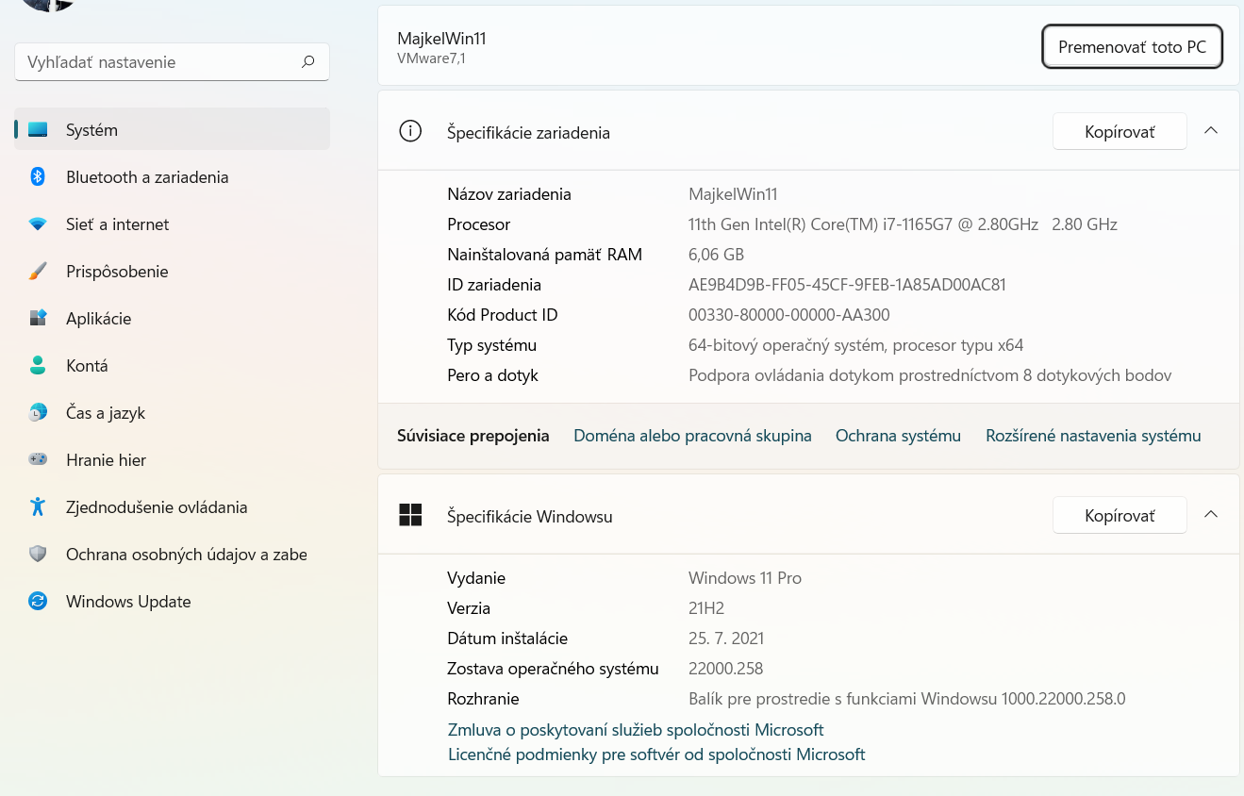The height and width of the screenshot is (796, 1244).
Task: Click the search magnifier icon
Action: [307, 62]
